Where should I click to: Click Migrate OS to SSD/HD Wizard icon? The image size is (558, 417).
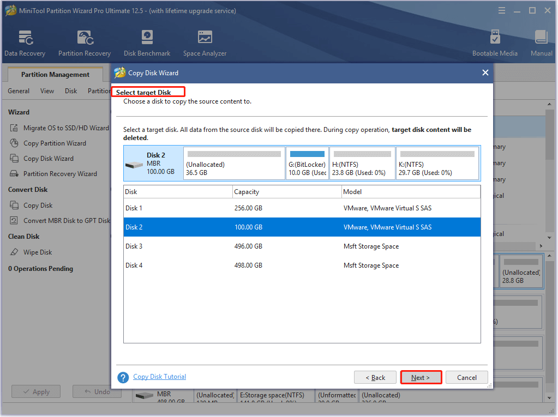point(14,128)
